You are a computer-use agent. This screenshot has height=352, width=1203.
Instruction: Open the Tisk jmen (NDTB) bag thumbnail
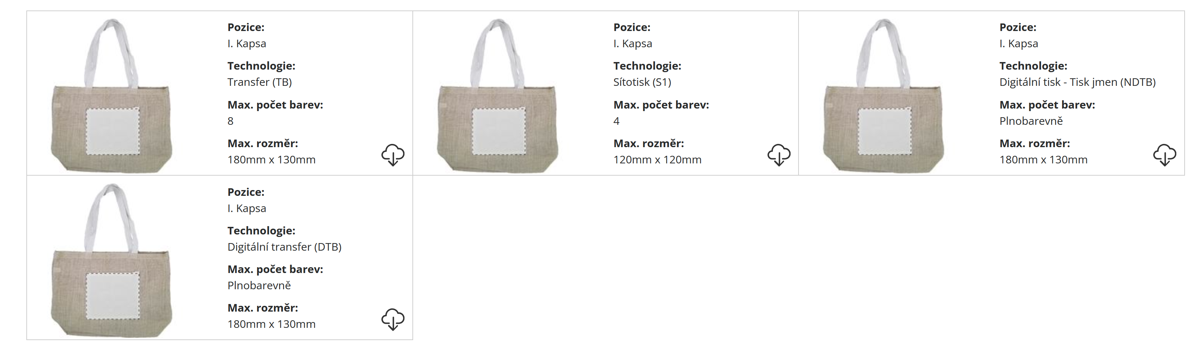pyautogui.click(x=884, y=95)
